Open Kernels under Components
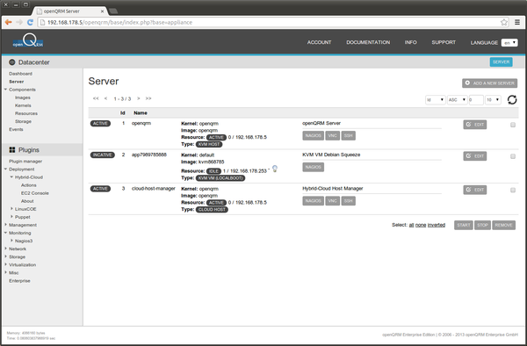 tap(23, 105)
